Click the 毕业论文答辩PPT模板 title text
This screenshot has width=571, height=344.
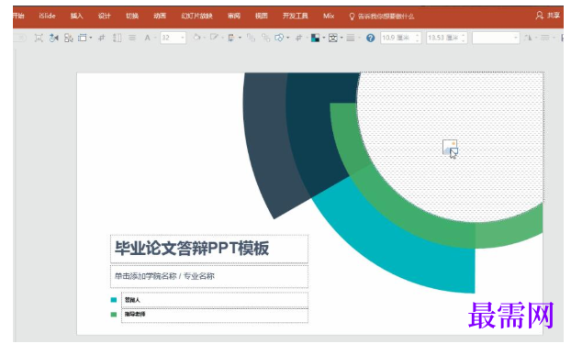(x=192, y=249)
